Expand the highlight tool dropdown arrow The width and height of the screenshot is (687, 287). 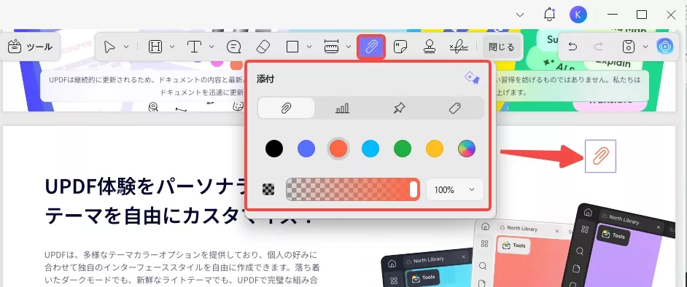172,47
